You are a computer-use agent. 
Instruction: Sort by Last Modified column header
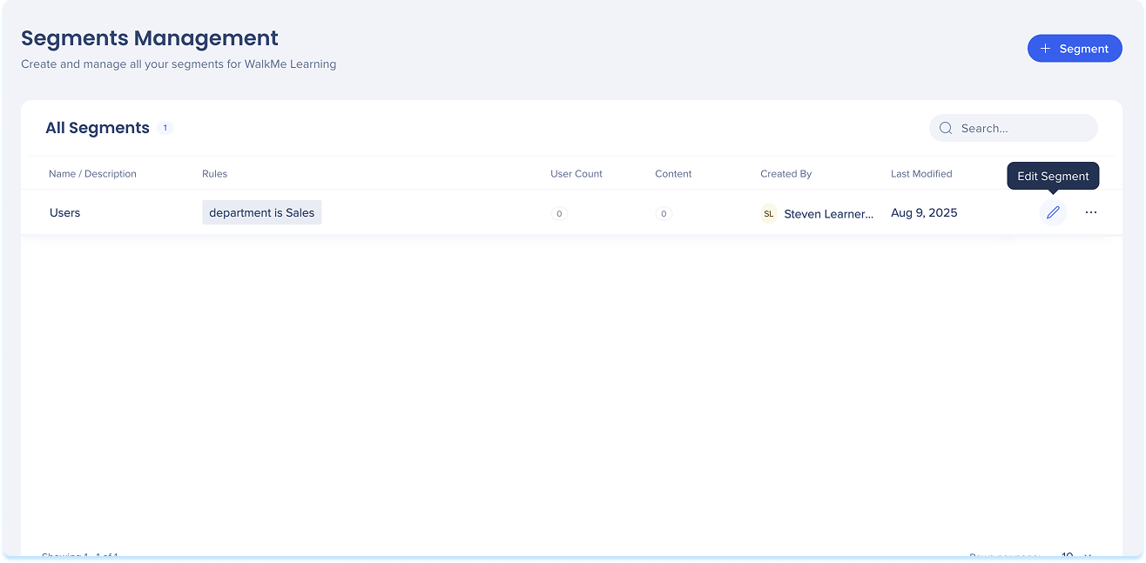(920, 174)
